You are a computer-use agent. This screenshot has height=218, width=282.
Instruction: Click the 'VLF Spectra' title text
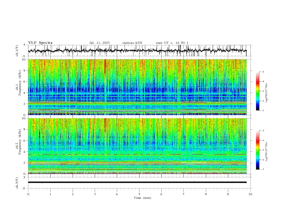click(x=40, y=43)
